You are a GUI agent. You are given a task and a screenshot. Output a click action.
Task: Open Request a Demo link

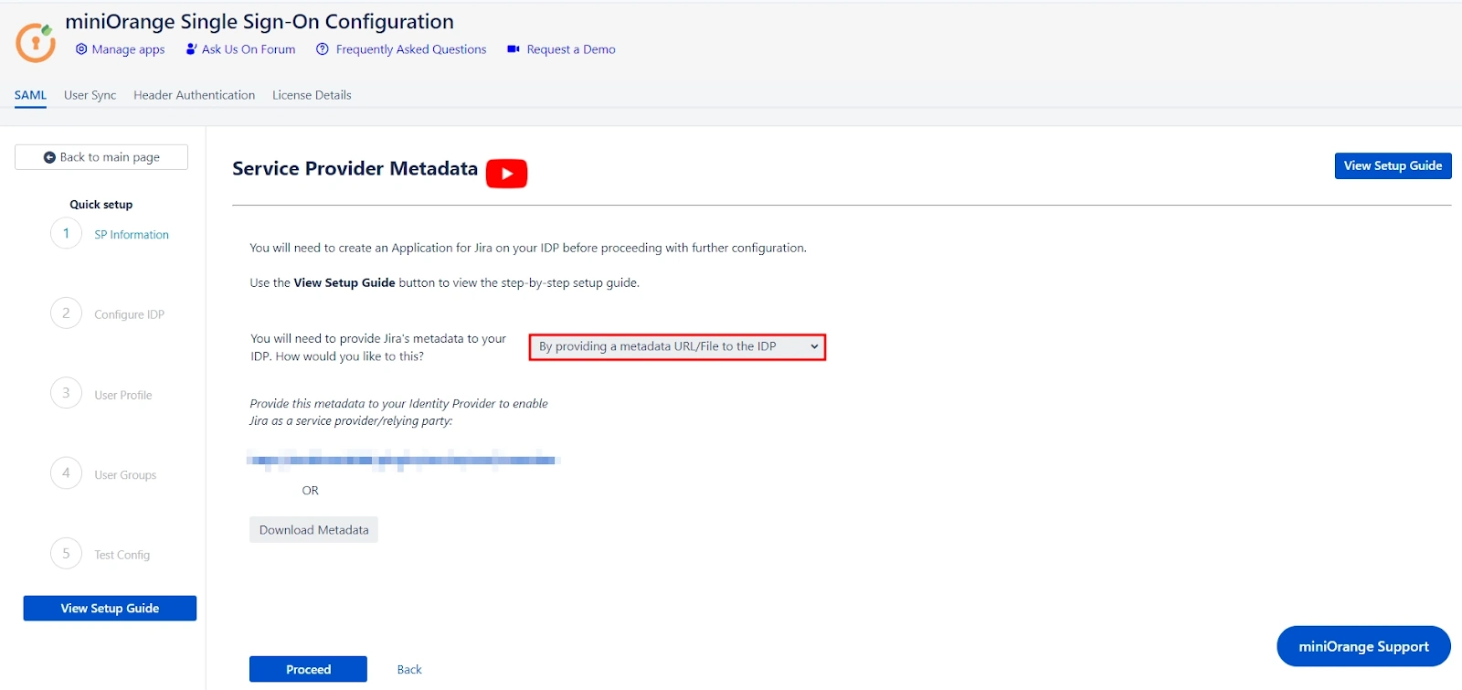pyautogui.click(x=571, y=49)
